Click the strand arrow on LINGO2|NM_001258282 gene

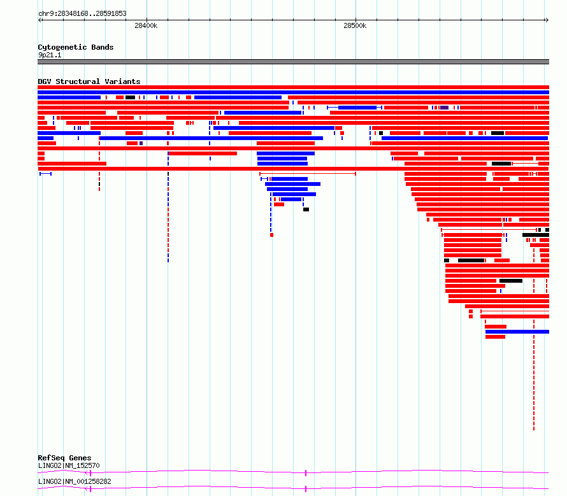87,489
